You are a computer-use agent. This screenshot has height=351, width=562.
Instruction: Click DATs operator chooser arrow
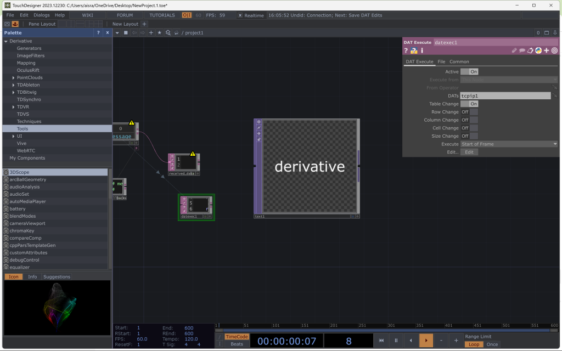(554, 95)
